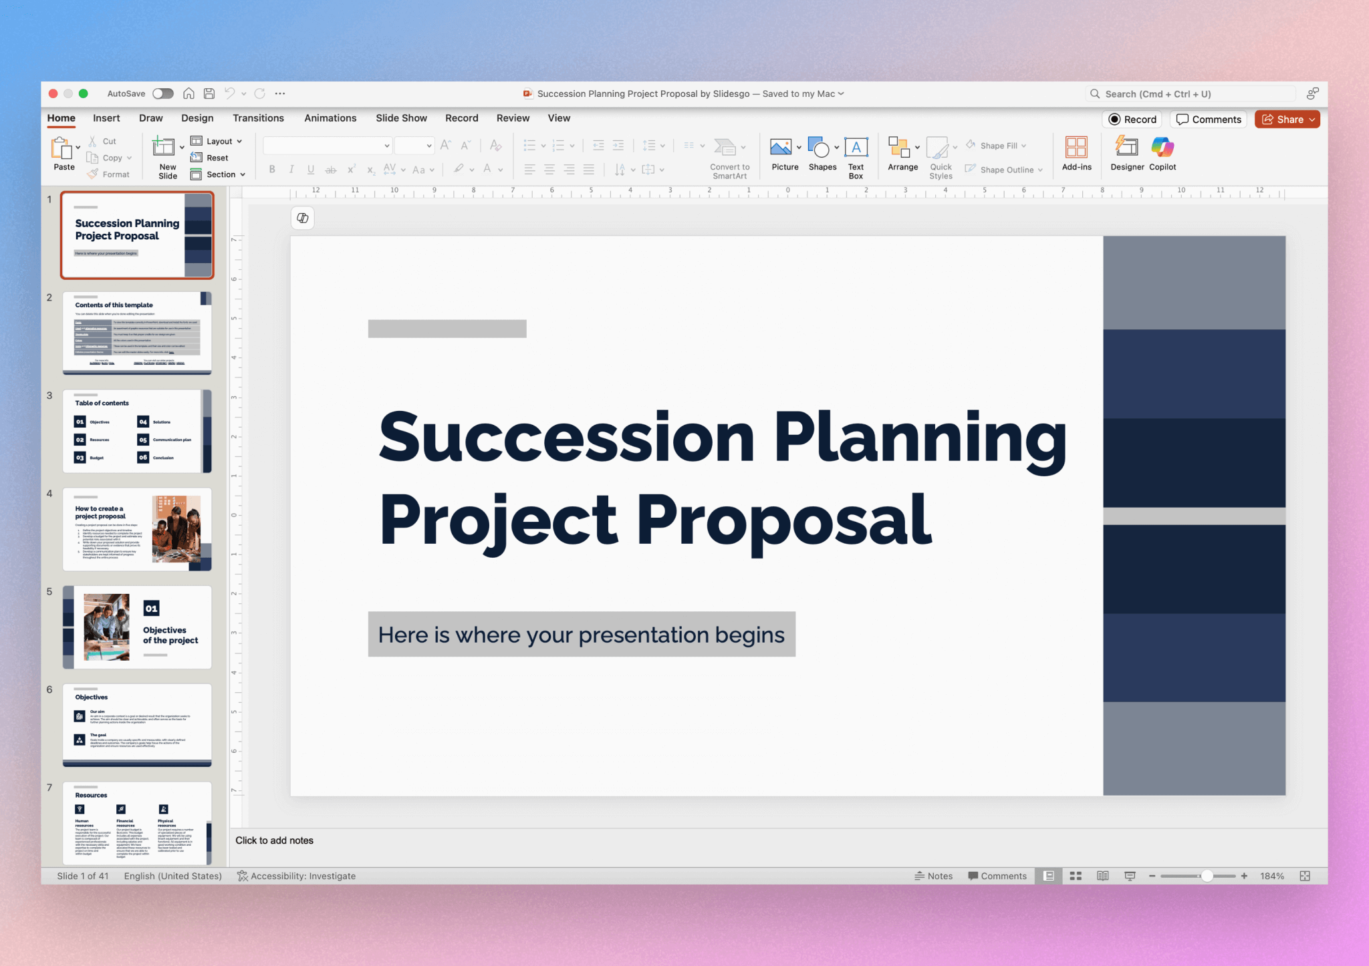The height and width of the screenshot is (966, 1369).
Task: Click the Reset slide icon
Action: coord(197,158)
